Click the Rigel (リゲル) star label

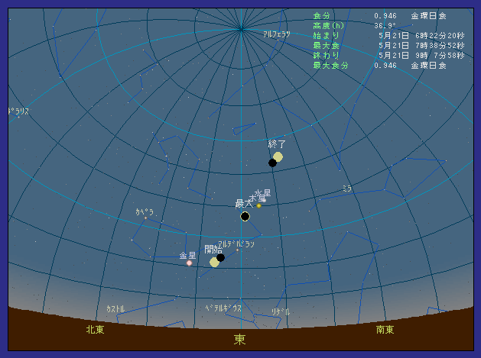click(281, 312)
